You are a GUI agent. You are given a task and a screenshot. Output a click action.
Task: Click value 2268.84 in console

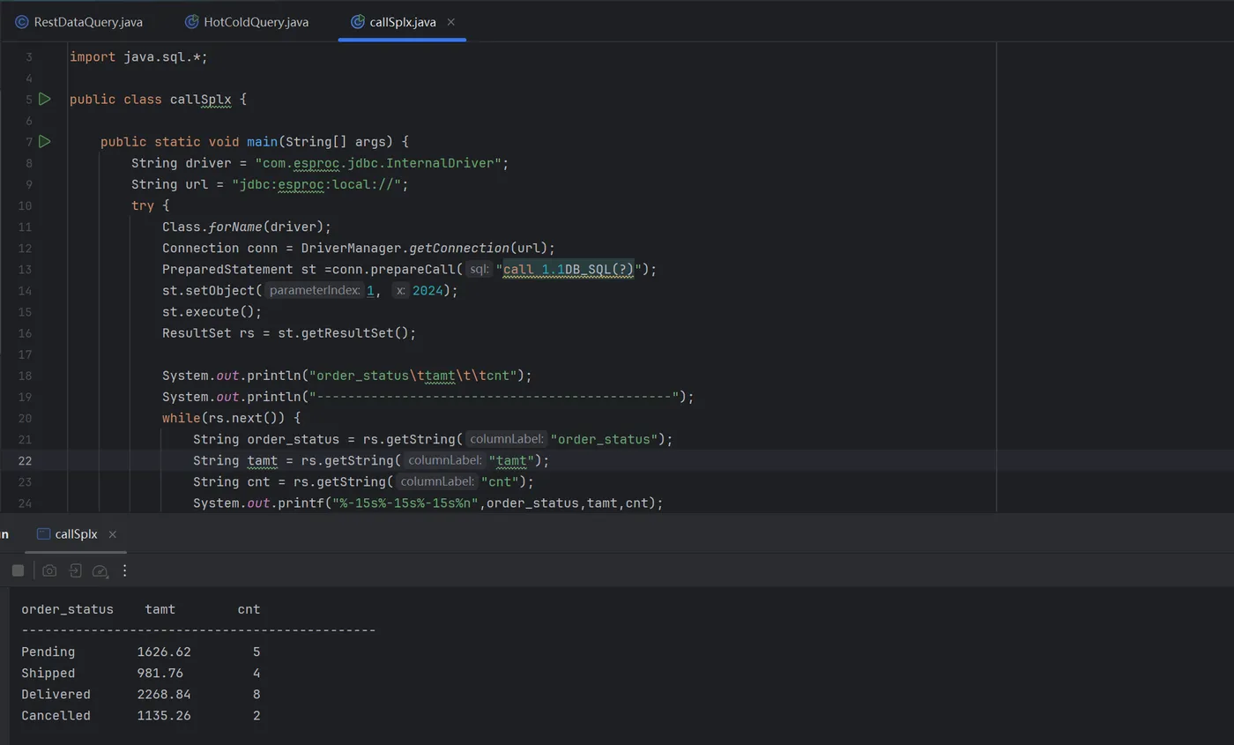click(x=164, y=694)
